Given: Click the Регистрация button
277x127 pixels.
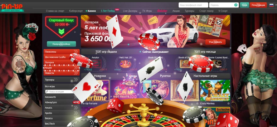Looking at the screenshot, I should [258, 5].
